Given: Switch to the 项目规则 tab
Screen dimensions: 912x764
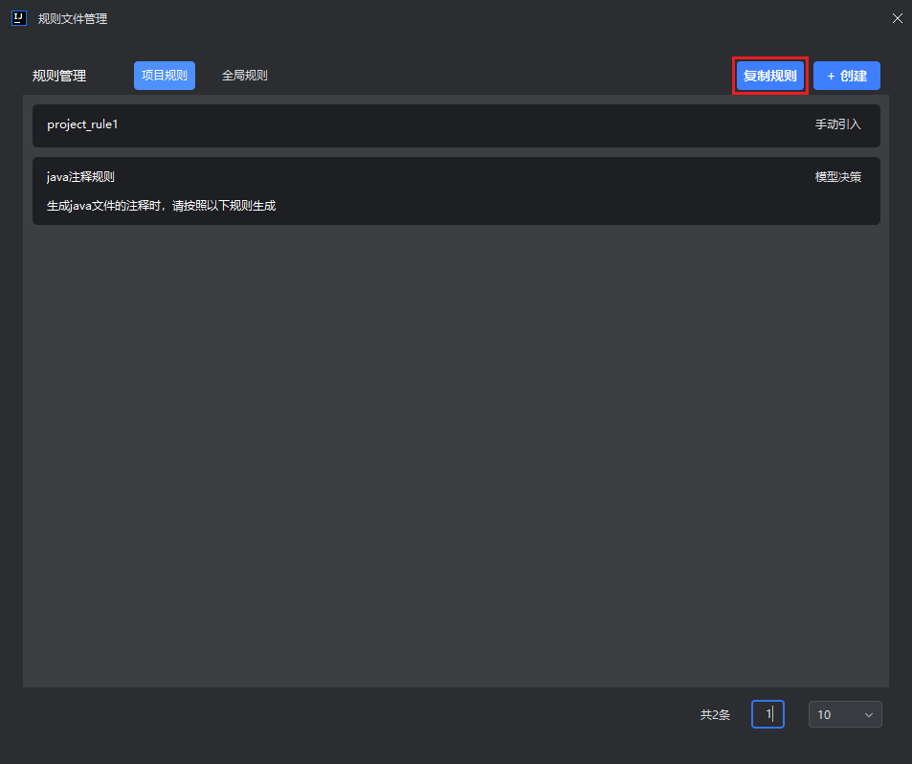Looking at the screenshot, I should [x=165, y=76].
